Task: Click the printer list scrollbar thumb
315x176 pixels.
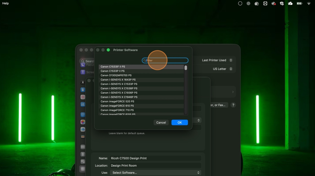Action: pyautogui.click(x=186, y=68)
